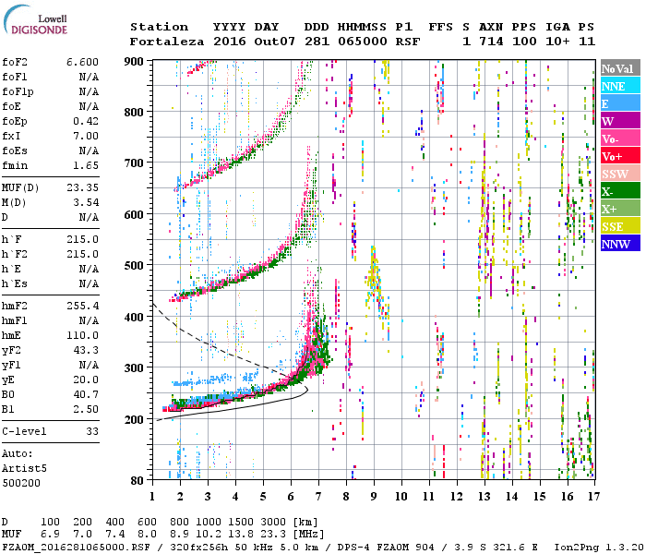646x554 pixels.
Task: Click the C-level value 33
Action: coord(92,431)
